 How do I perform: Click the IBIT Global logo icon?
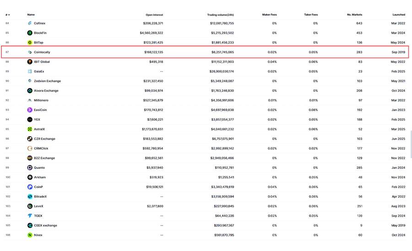[30, 62]
